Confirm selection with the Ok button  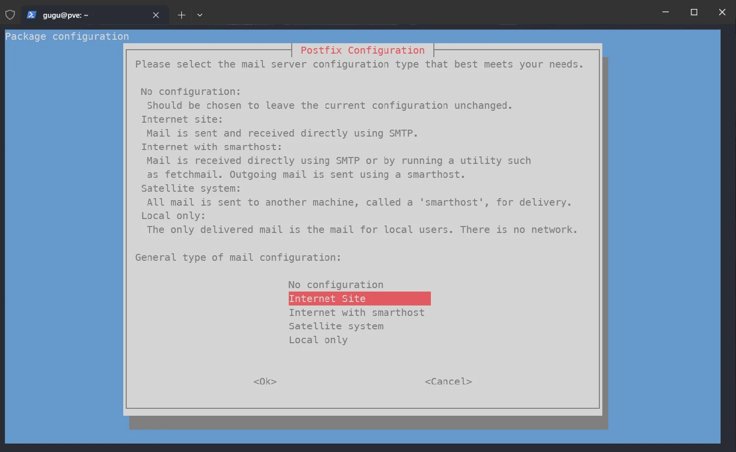point(265,381)
